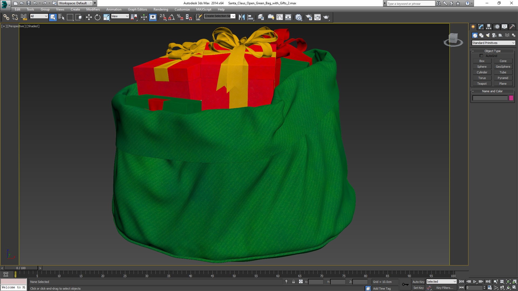The width and height of the screenshot is (518, 291).
Task: Click the Sphere primitive button
Action: [x=482, y=67]
